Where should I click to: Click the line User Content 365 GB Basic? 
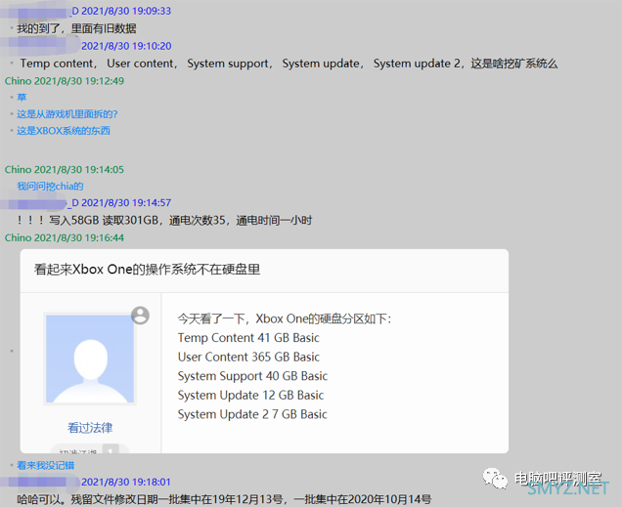[248, 357]
